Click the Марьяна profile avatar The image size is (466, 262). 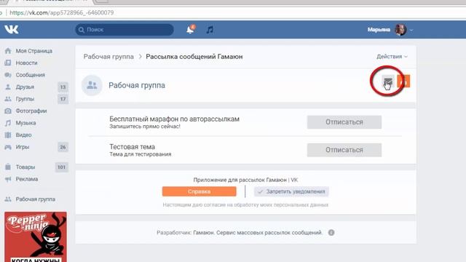pos(400,30)
